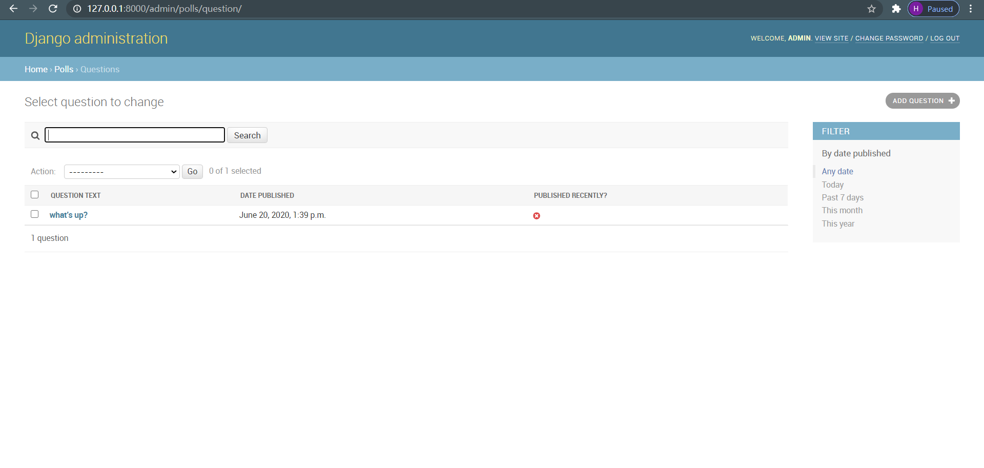Go to Home breadcrumb link
This screenshot has height=468, width=984.
pyautogui.click(x=36, y=69)
